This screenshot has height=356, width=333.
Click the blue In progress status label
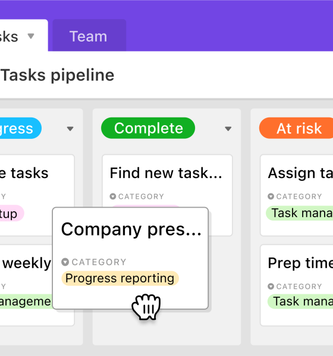point(19,128)
